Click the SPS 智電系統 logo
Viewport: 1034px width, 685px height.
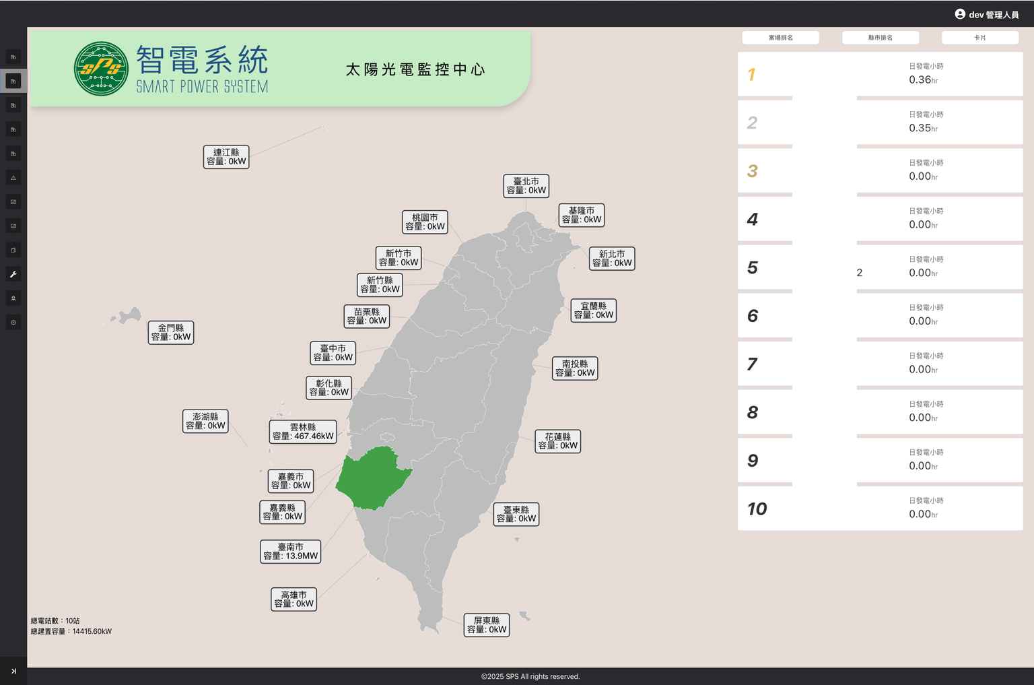pos(172,69)
